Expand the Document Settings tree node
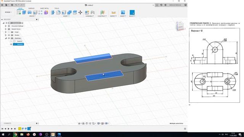This screenshot has width=244, height=137. tap(6, 26)
